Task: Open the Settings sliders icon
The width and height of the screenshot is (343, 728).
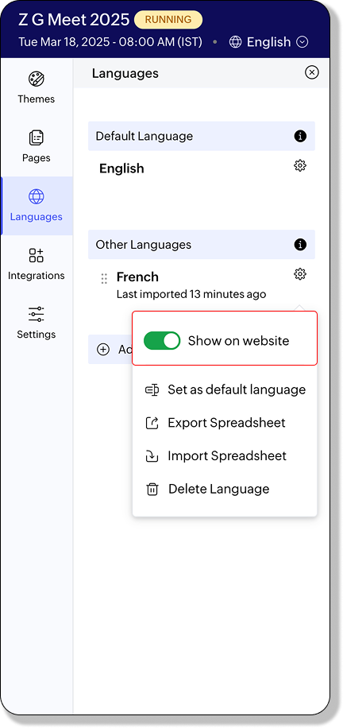Action: click(x=37, y=314)
